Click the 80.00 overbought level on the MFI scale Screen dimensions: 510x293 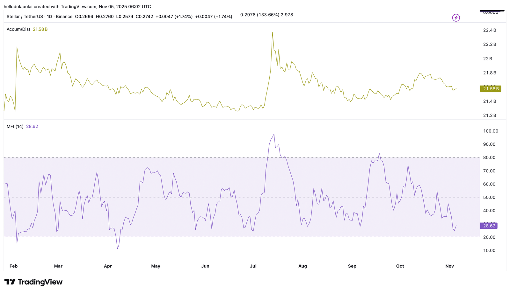coord(489,158)
